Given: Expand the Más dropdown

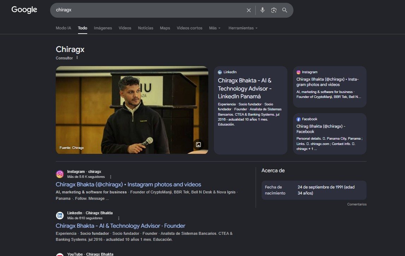Looking at the screenshot, I should click(215, 28).
